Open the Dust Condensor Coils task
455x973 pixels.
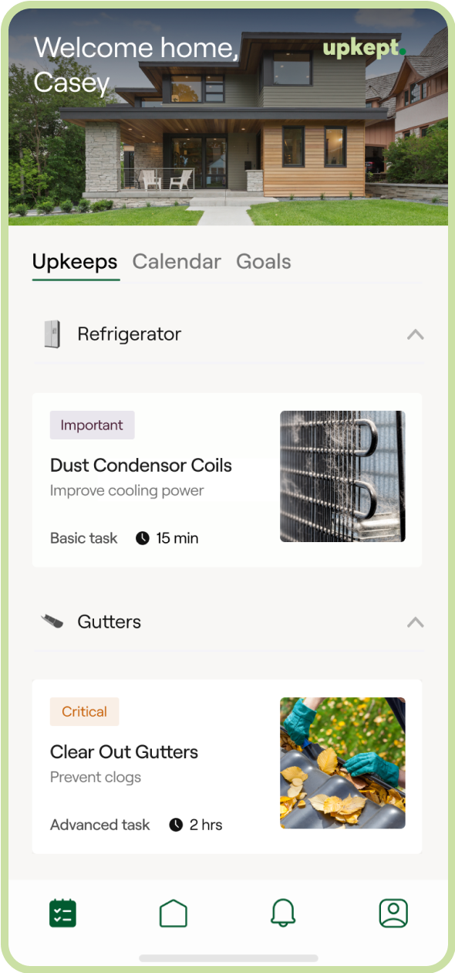coord(227,480)
